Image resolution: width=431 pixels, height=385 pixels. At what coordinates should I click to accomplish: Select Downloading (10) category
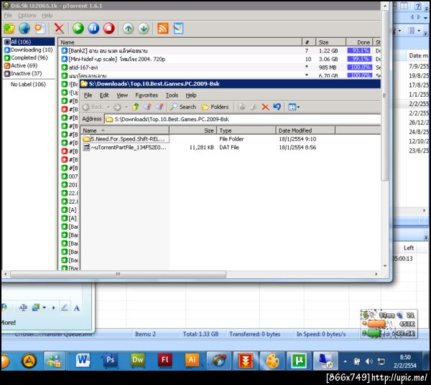(29, 49)
